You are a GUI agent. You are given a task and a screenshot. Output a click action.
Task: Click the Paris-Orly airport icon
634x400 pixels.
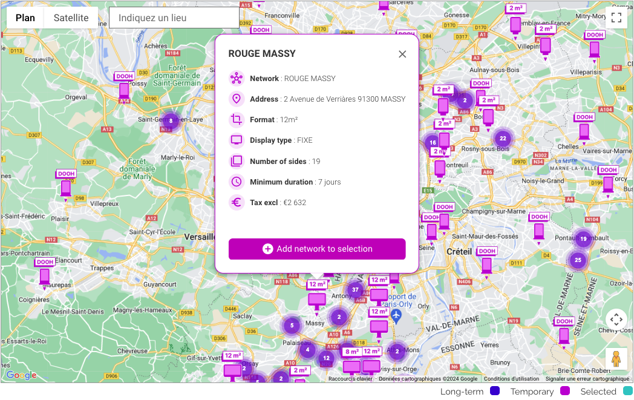click(x=396, y=315)
